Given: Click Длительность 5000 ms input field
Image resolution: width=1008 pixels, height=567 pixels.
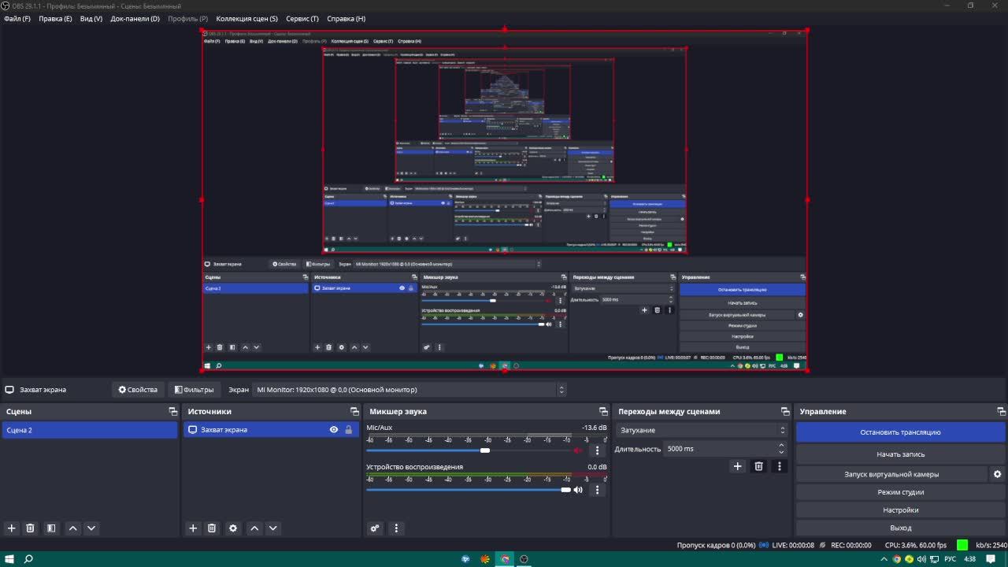Looking at the screenshot, I should 720,449.
